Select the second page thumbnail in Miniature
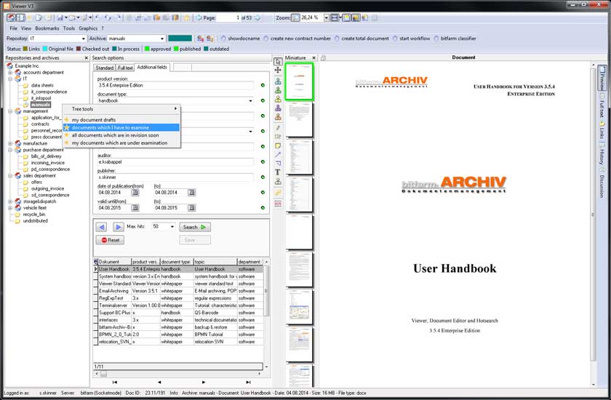 (x=299, y=119)
